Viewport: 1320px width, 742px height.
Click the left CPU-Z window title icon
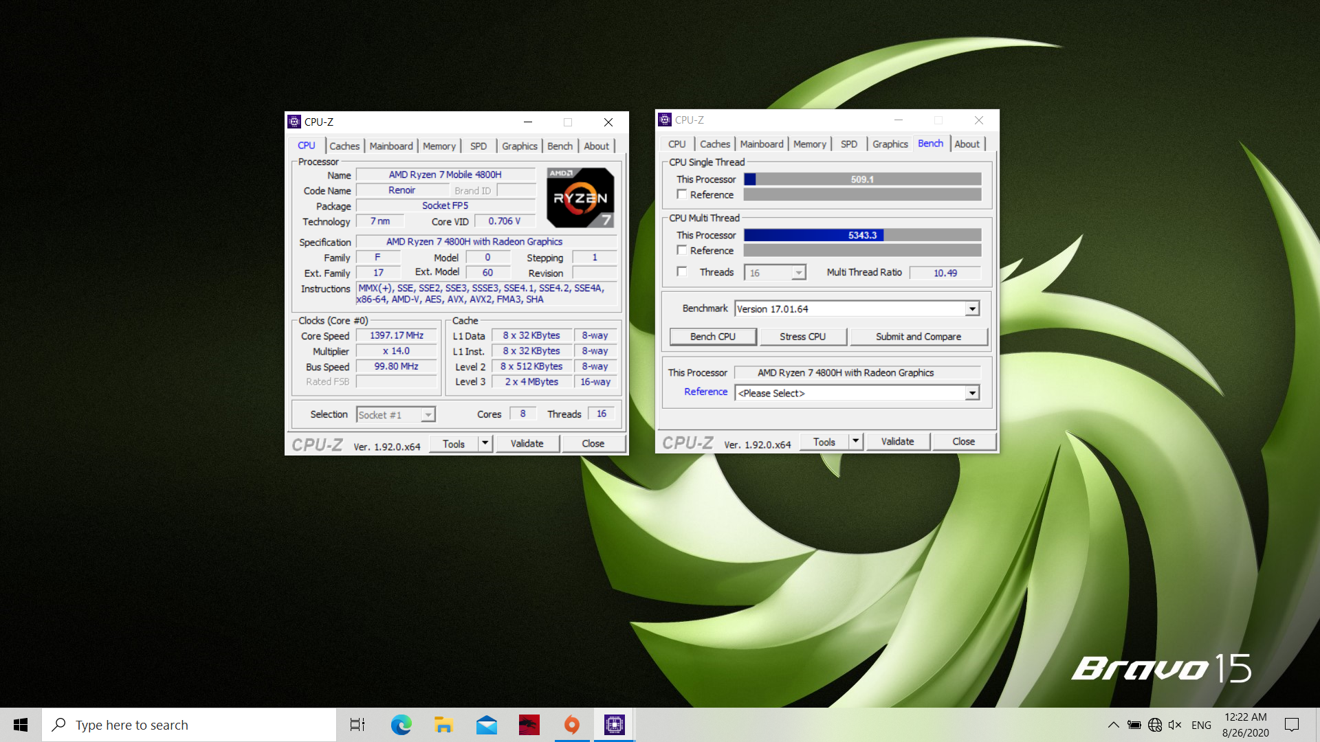294,122
